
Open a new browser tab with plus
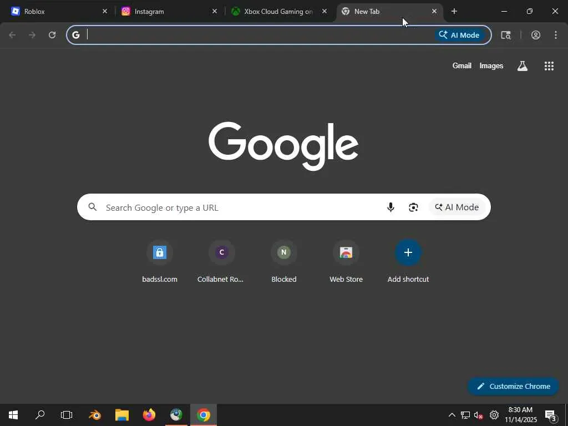(454, 11)
